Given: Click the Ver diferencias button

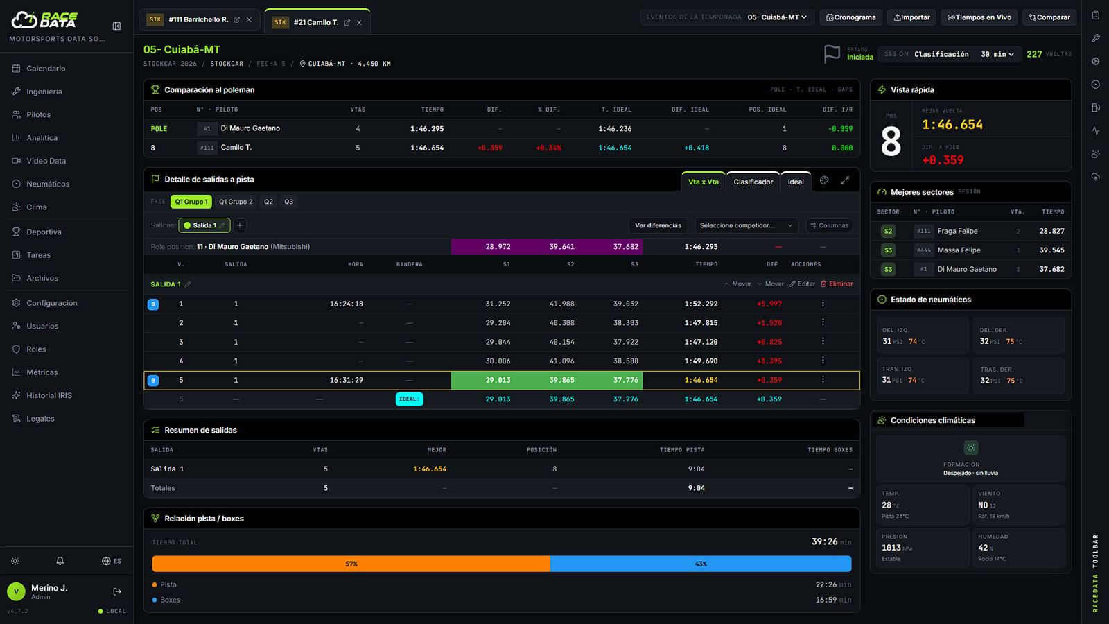Looking at the screenshot, I should (658, 225).
